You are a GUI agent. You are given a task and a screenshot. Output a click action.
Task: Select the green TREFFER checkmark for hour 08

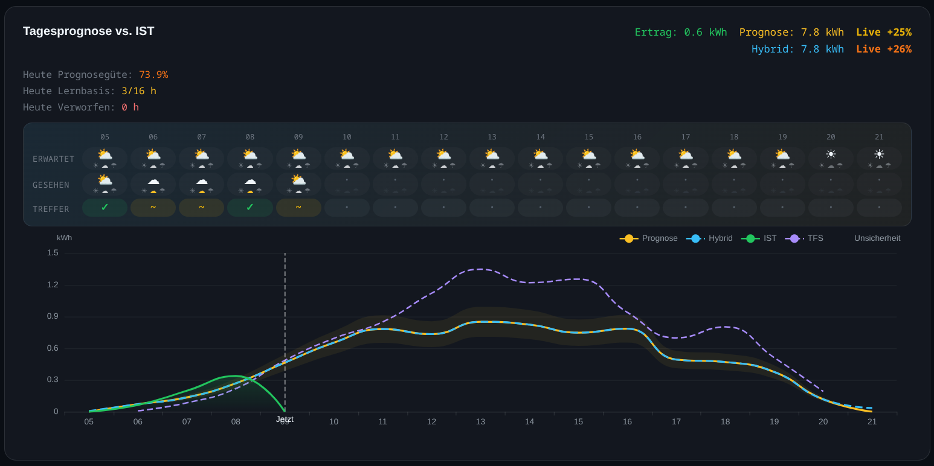coord(250,208)
